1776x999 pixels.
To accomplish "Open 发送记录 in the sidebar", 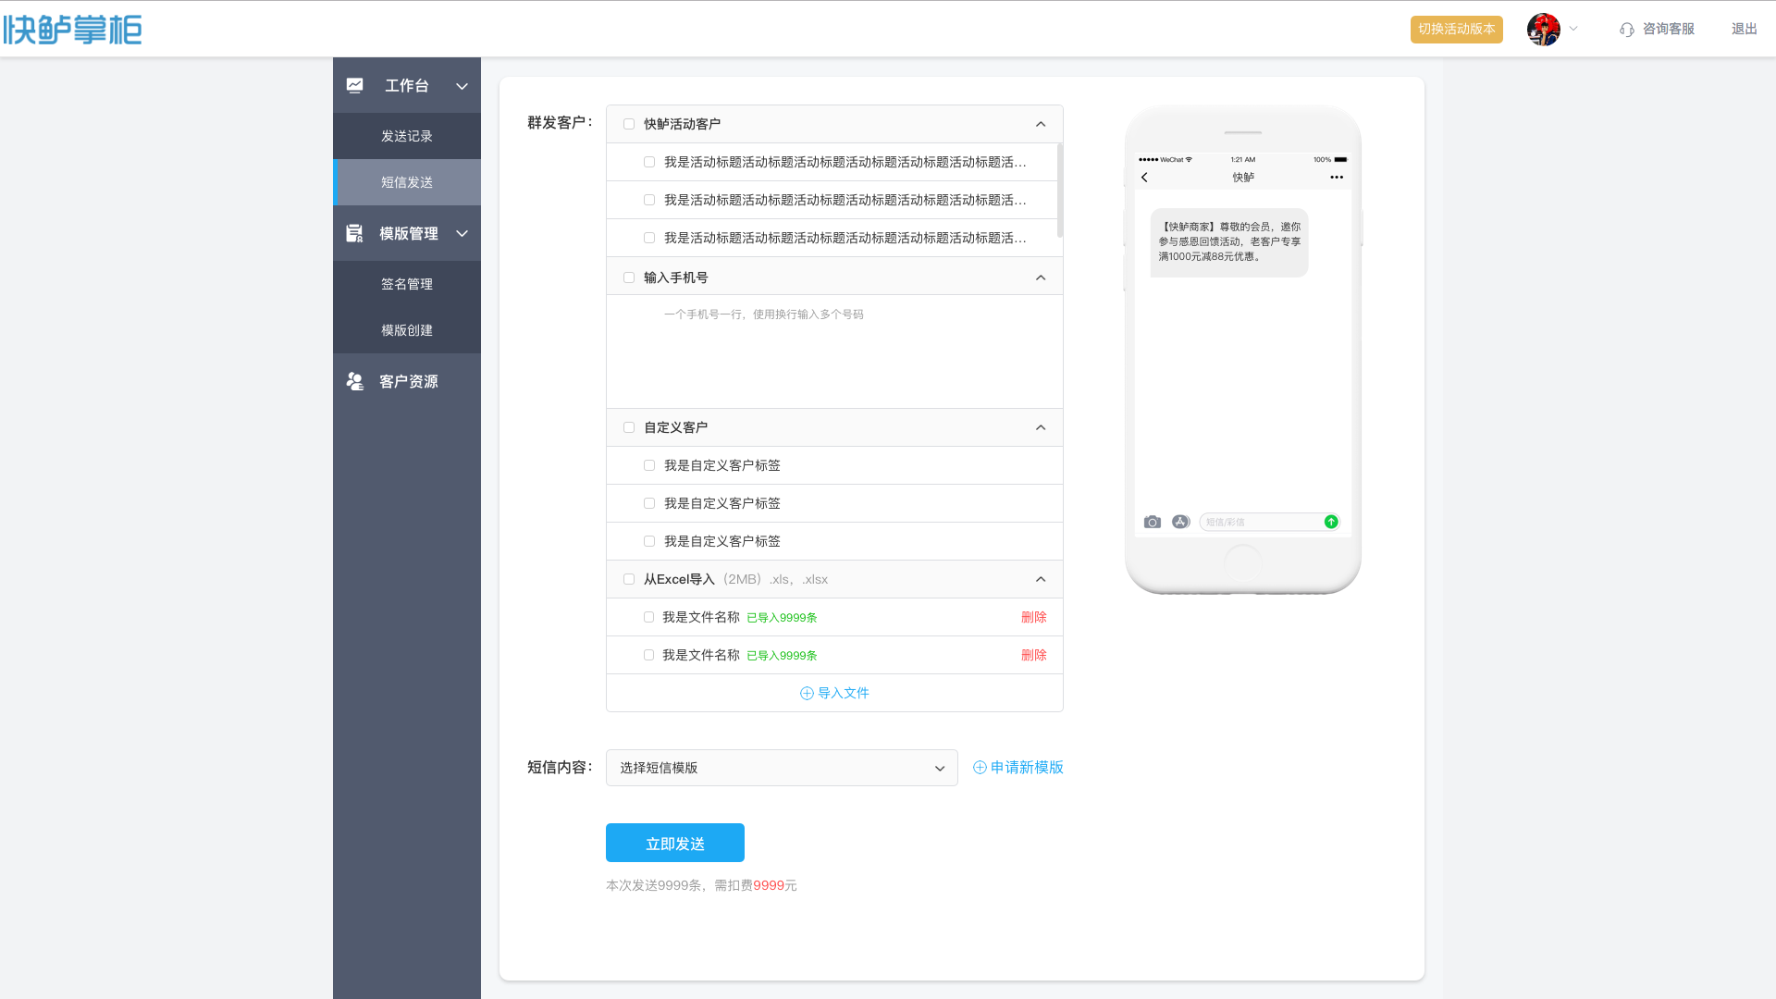I will pos(407,136).
